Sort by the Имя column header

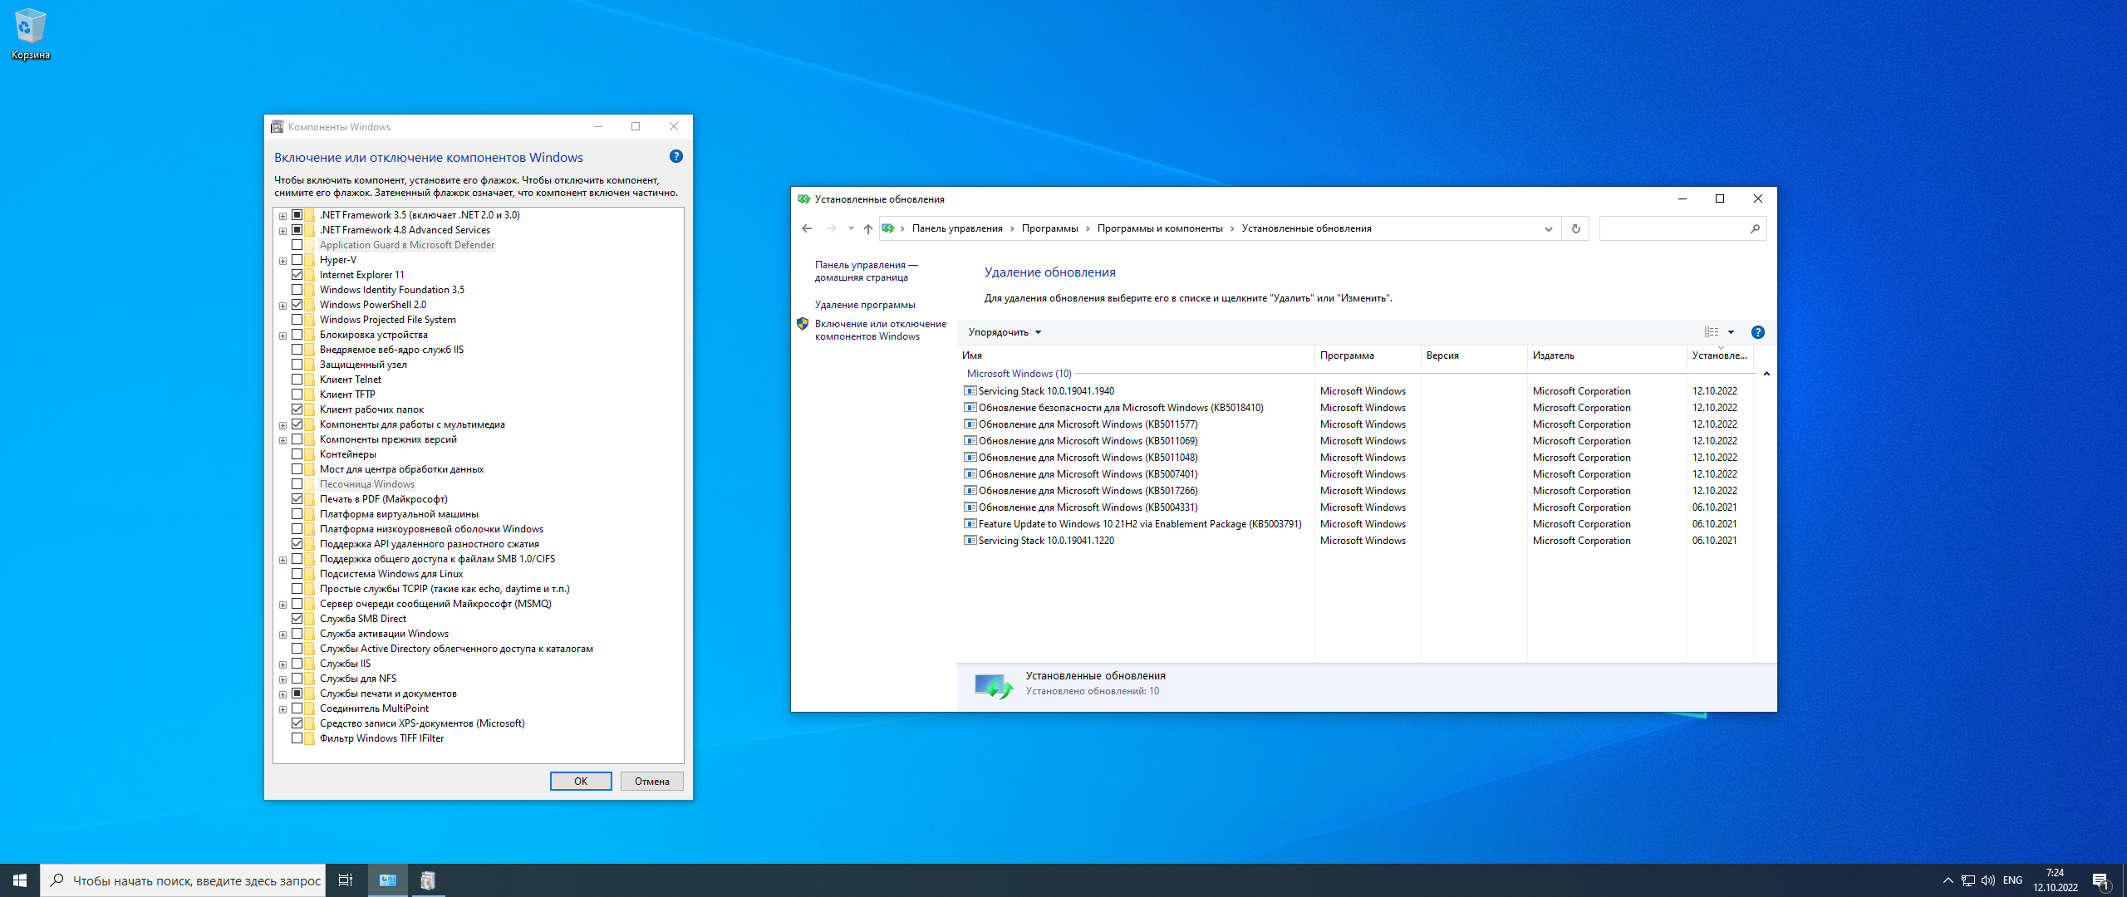point(1136,355)
